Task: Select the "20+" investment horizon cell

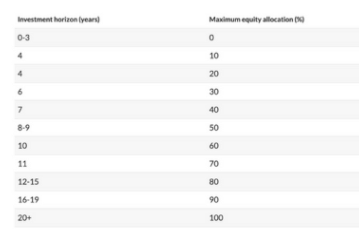Action: click(22, 218)
